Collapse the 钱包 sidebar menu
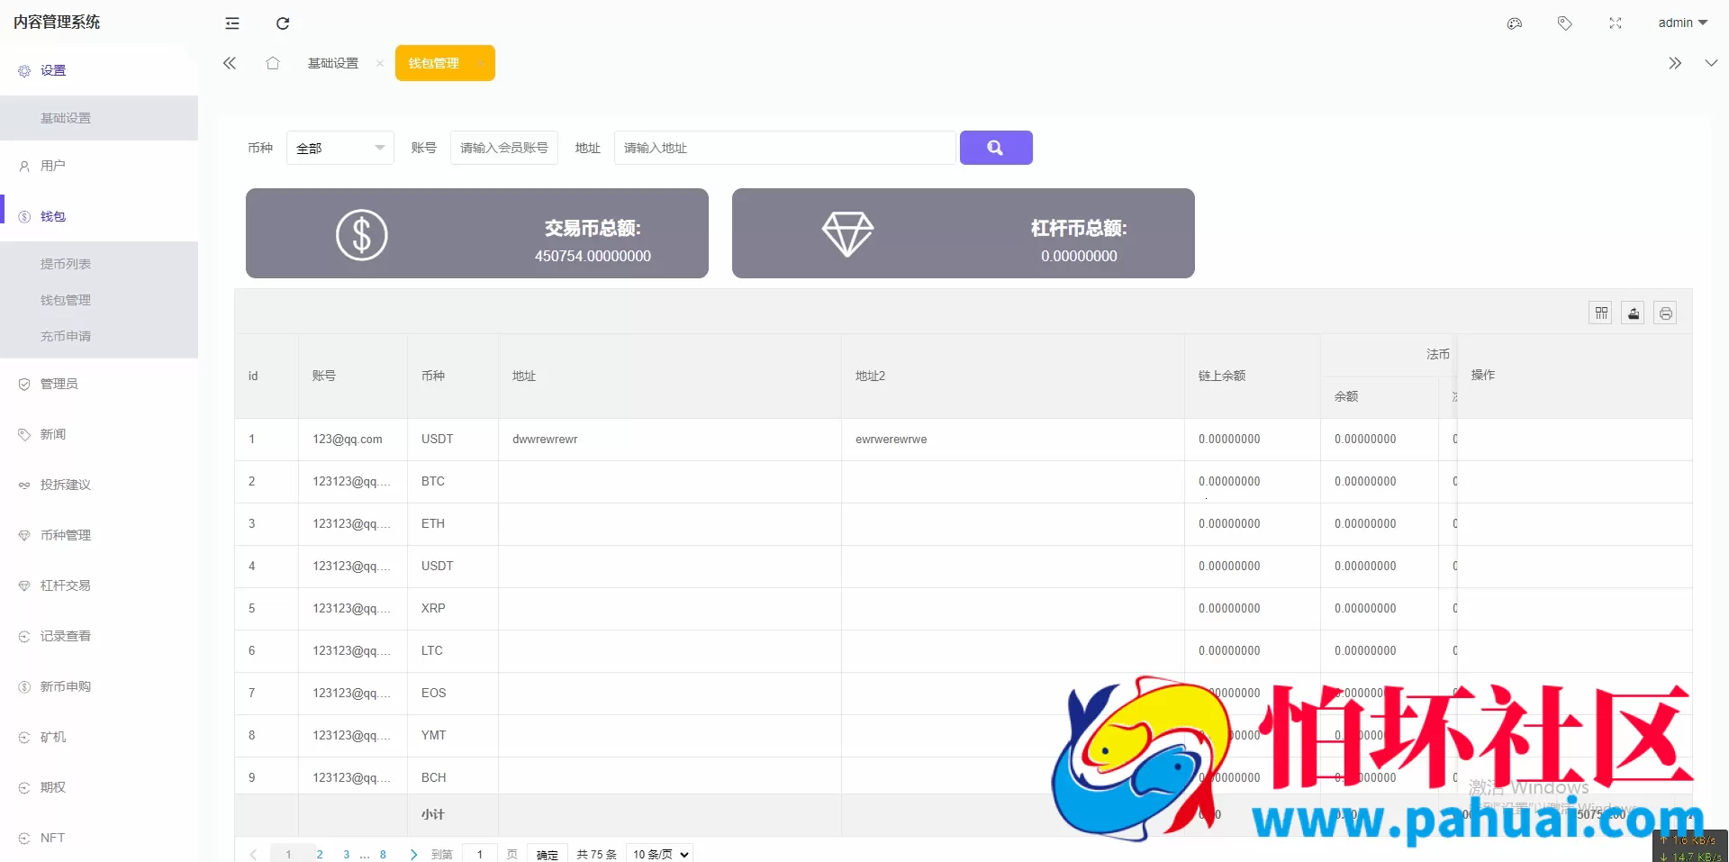Viewport: 1729px width, 862px height. pos(99,216)
